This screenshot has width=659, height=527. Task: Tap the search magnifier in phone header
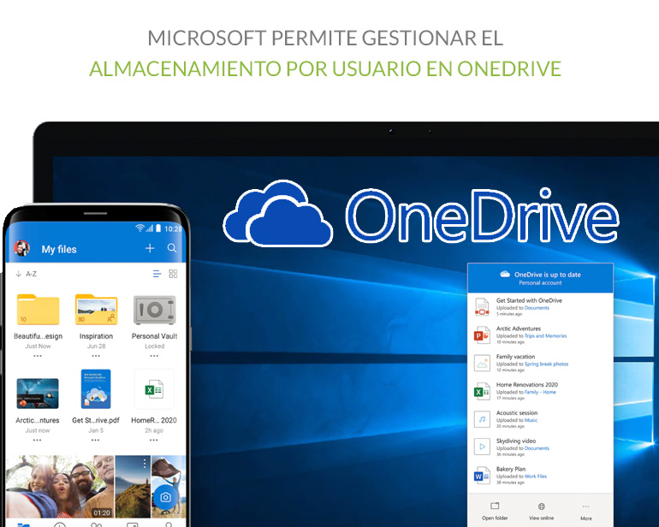[x=172, y=248]
